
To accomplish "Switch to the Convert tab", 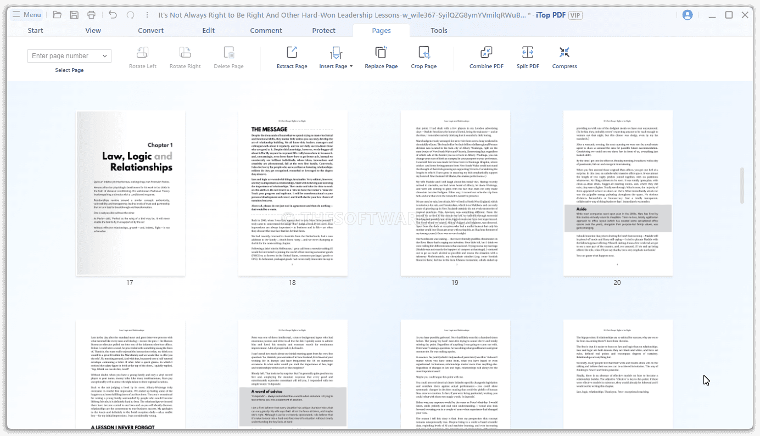I will [x=151, y=31].
